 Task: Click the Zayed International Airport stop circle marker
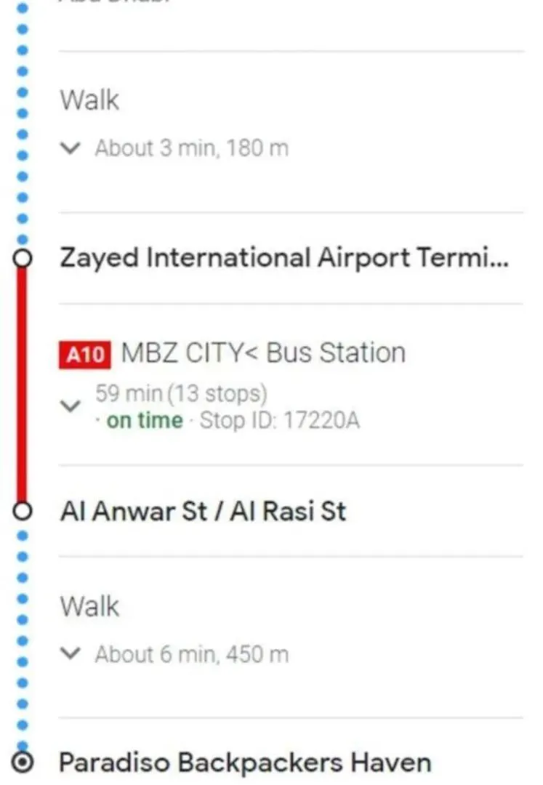coord(22,258)
